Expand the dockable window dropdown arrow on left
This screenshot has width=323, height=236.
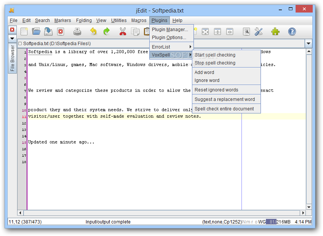[x=12, y=38]
